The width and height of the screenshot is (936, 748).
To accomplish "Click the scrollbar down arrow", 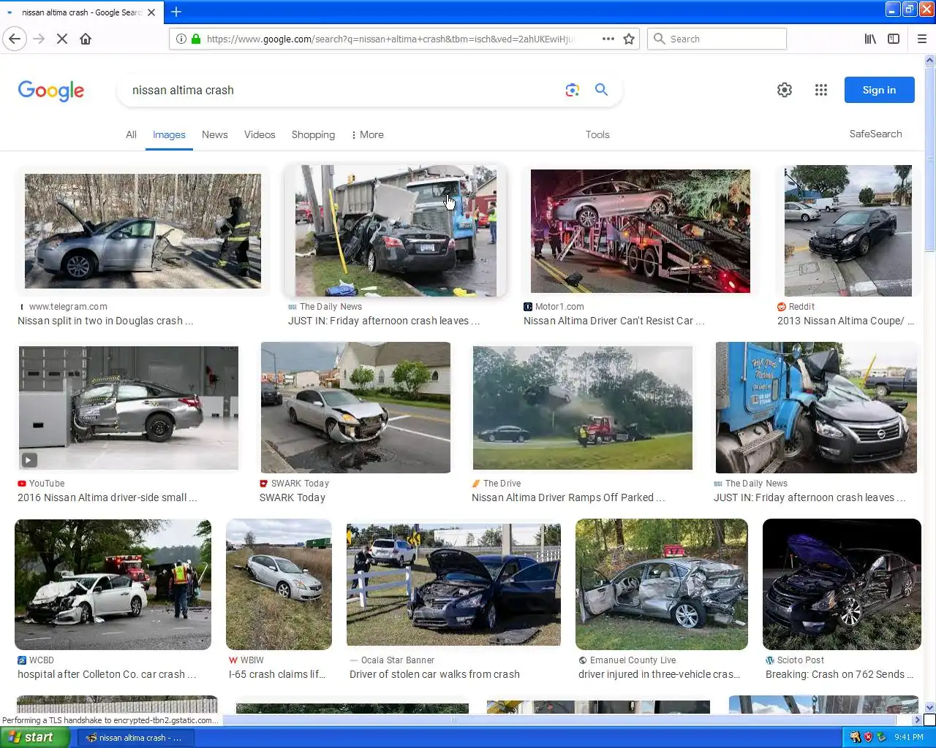I will (930, 707).
